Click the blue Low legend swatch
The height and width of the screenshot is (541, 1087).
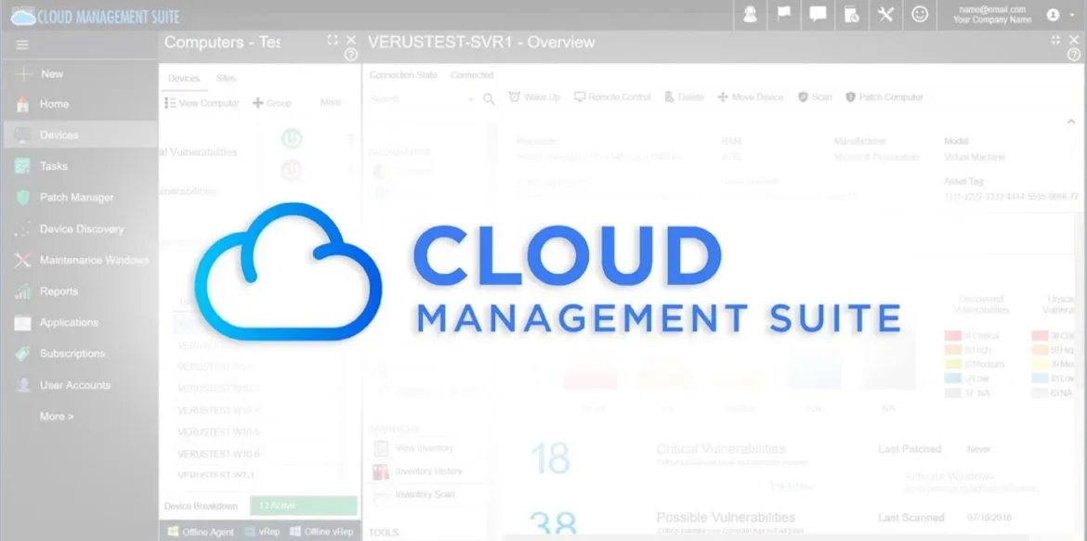[x=952, y=379]
